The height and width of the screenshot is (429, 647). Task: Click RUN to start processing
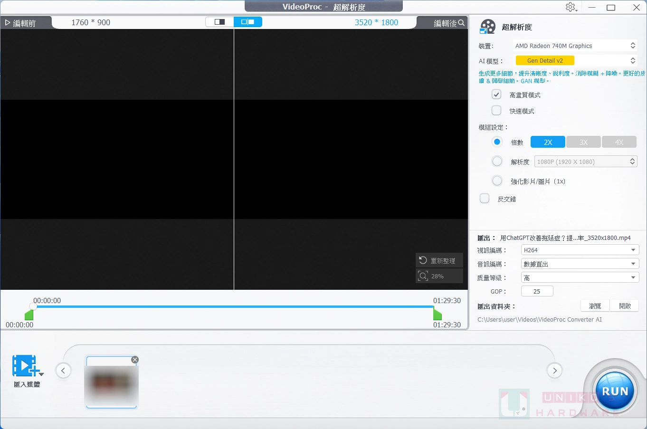[x=614, y=391]
